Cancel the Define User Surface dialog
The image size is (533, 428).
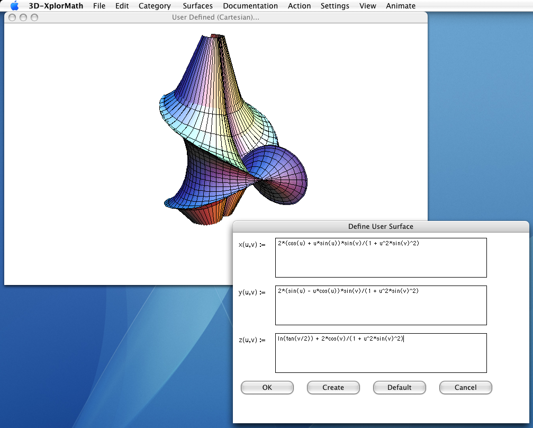(466, 388)
